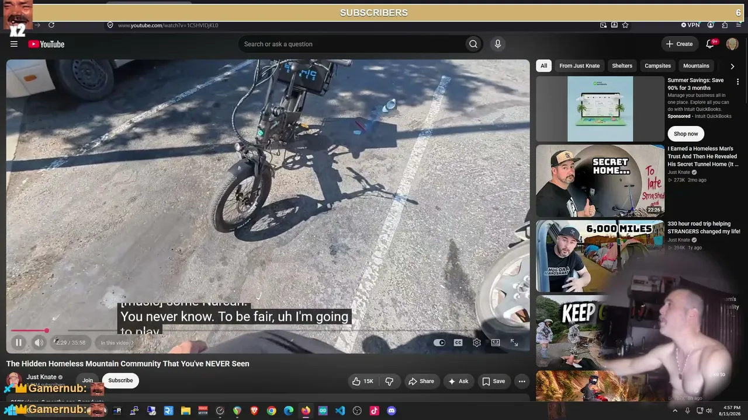Open the Secret Home video thumbnail
Viewport: 748px width, 420px height.
pos(600,181)
